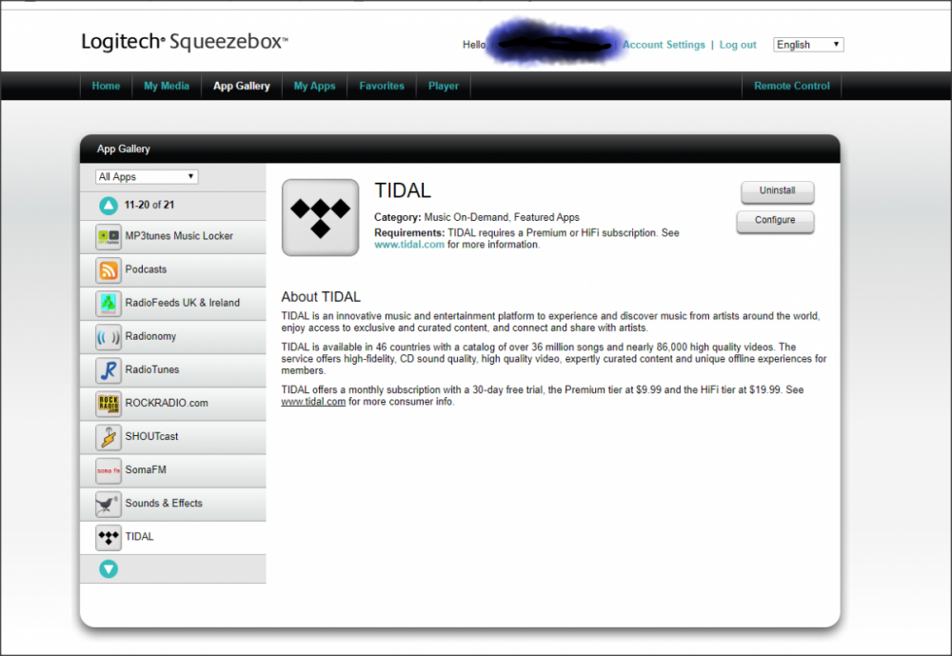This screenshot has height=656, width=952.
Task: Go to previous apps with up arrow
Action: click(109, 206)
